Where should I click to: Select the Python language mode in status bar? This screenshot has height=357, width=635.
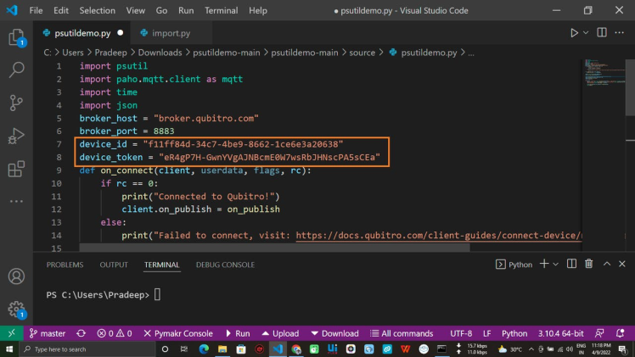514,333
